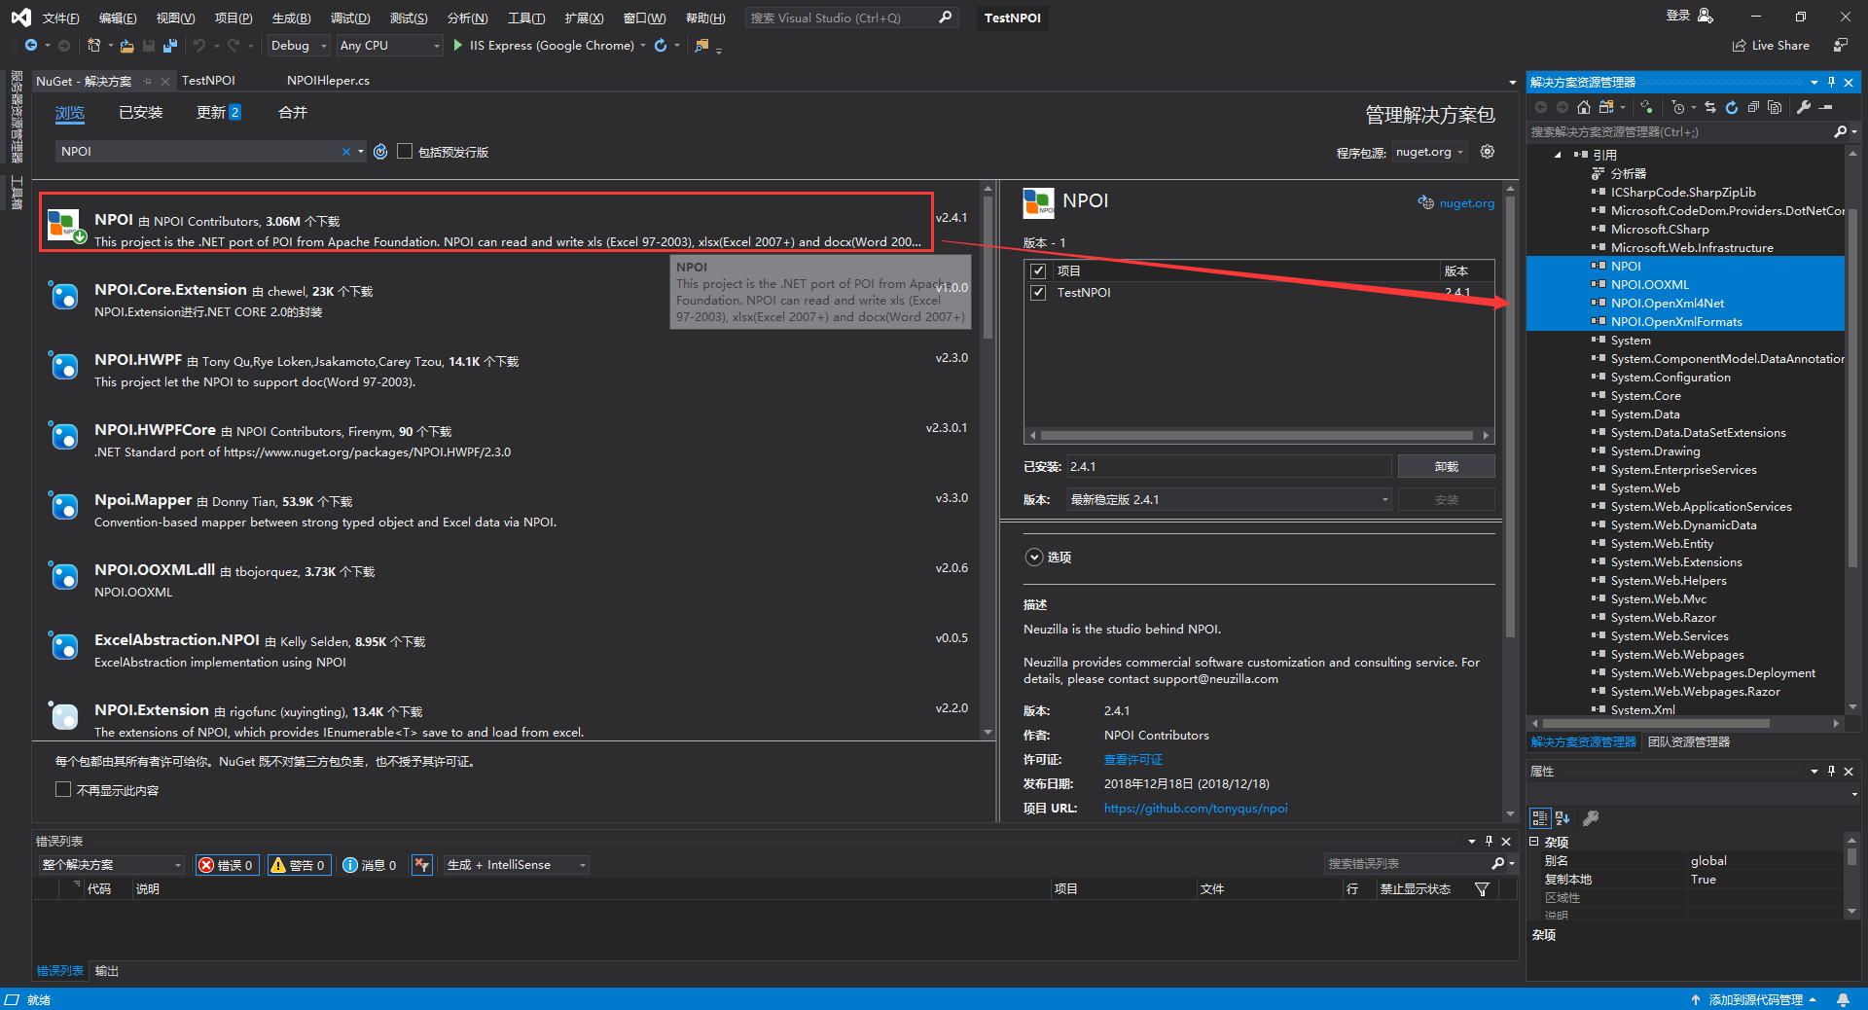Open the Any CPU platform dropdown
Screen dimensions: 1868x1010
click(389, 46)
